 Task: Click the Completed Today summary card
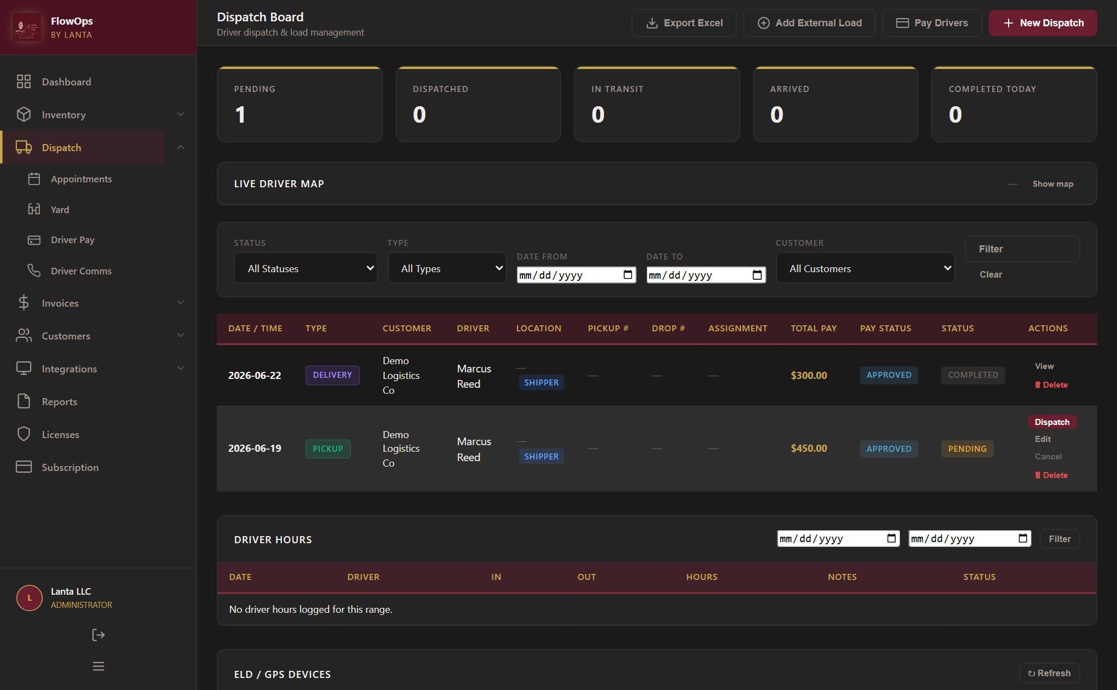click(x=1014, y=104)
